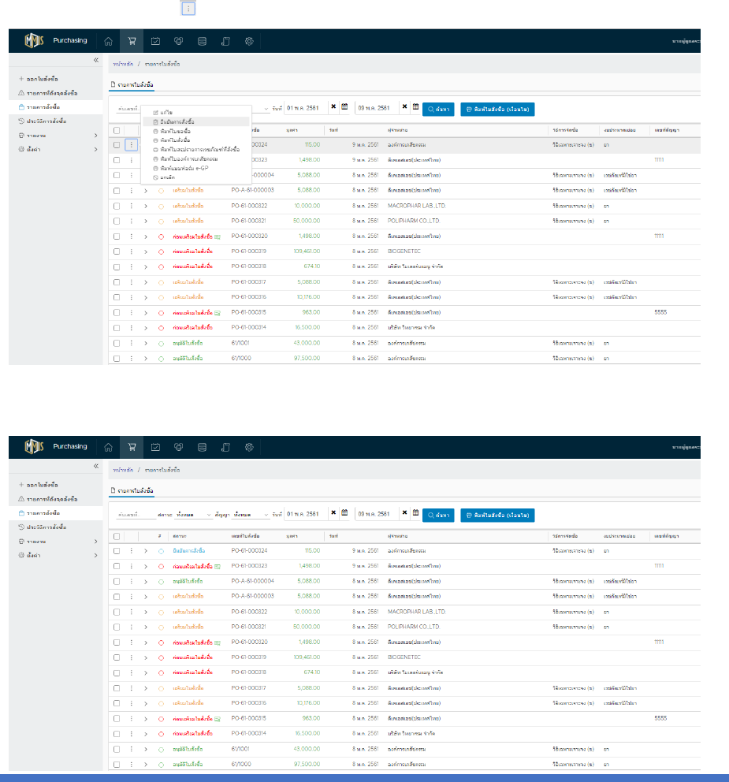Click the blue print purchase orders button in lower screenshot
Image resolution: width=729 pixels, height=782 pixels.
(x=497, y=516)
